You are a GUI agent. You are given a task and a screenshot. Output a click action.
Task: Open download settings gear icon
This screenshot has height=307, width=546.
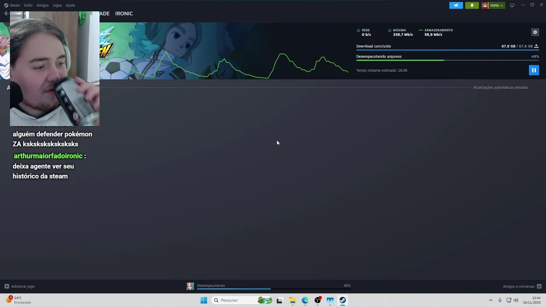pos(535,32)
